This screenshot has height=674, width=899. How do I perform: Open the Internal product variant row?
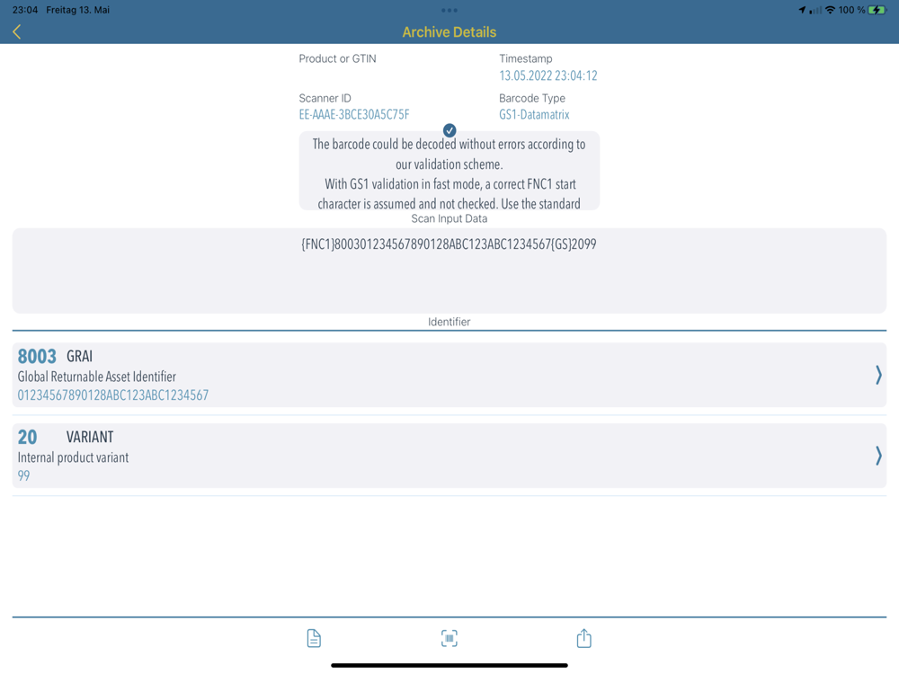point(449,456)
